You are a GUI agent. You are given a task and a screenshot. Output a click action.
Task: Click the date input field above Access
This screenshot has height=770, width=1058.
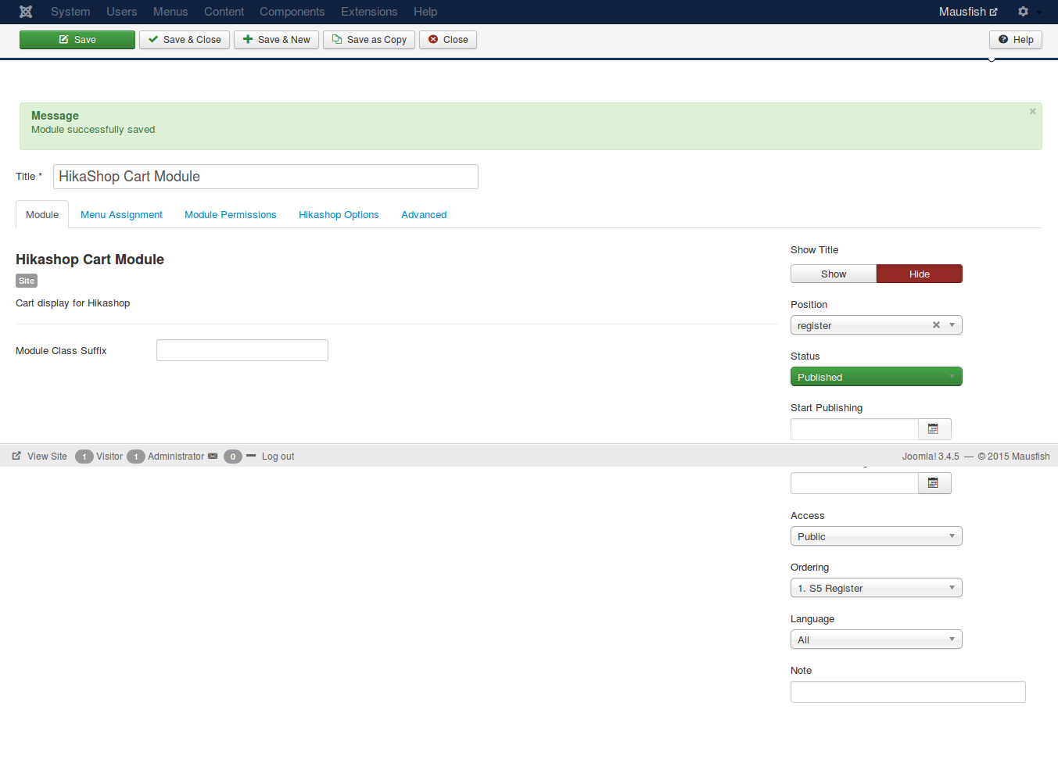[854, 483]
